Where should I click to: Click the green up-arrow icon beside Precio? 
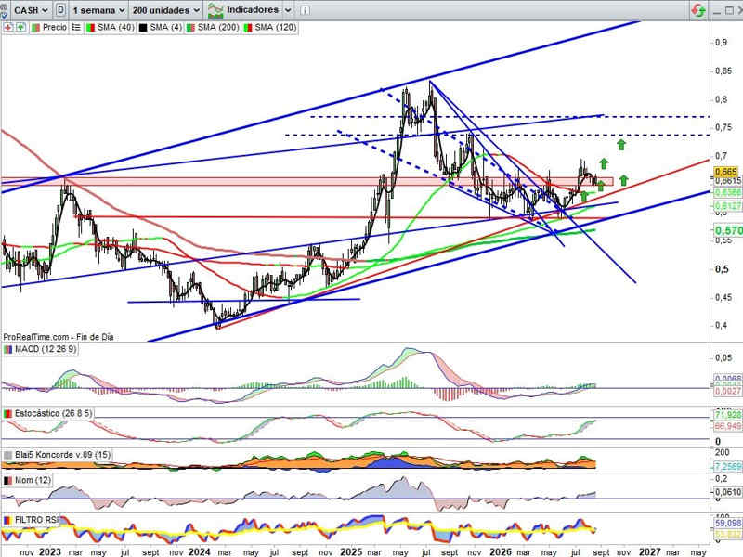click(x=20, y=28)
